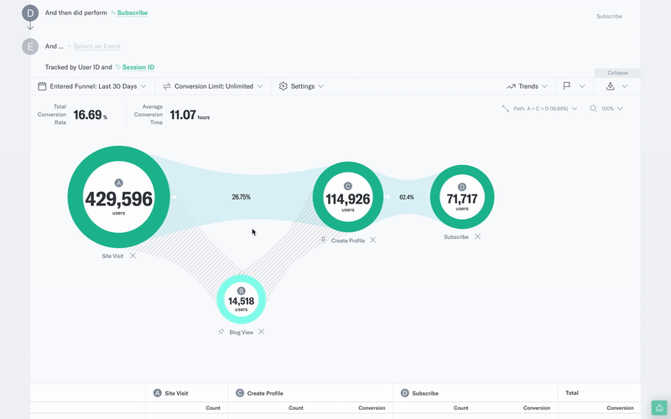Viewport: 671px width, 419px height.
Task: Select the 429,596 users Site Visit circle
Action: click(x=118, y=197)
